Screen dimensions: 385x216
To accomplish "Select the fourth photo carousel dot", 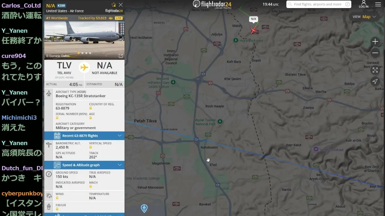I will coord(90,53).
